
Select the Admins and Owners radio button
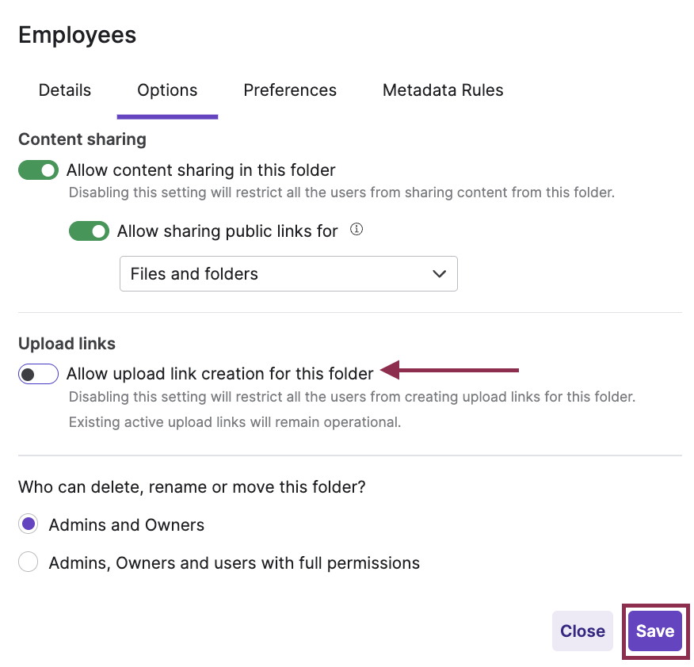[29, 524]
